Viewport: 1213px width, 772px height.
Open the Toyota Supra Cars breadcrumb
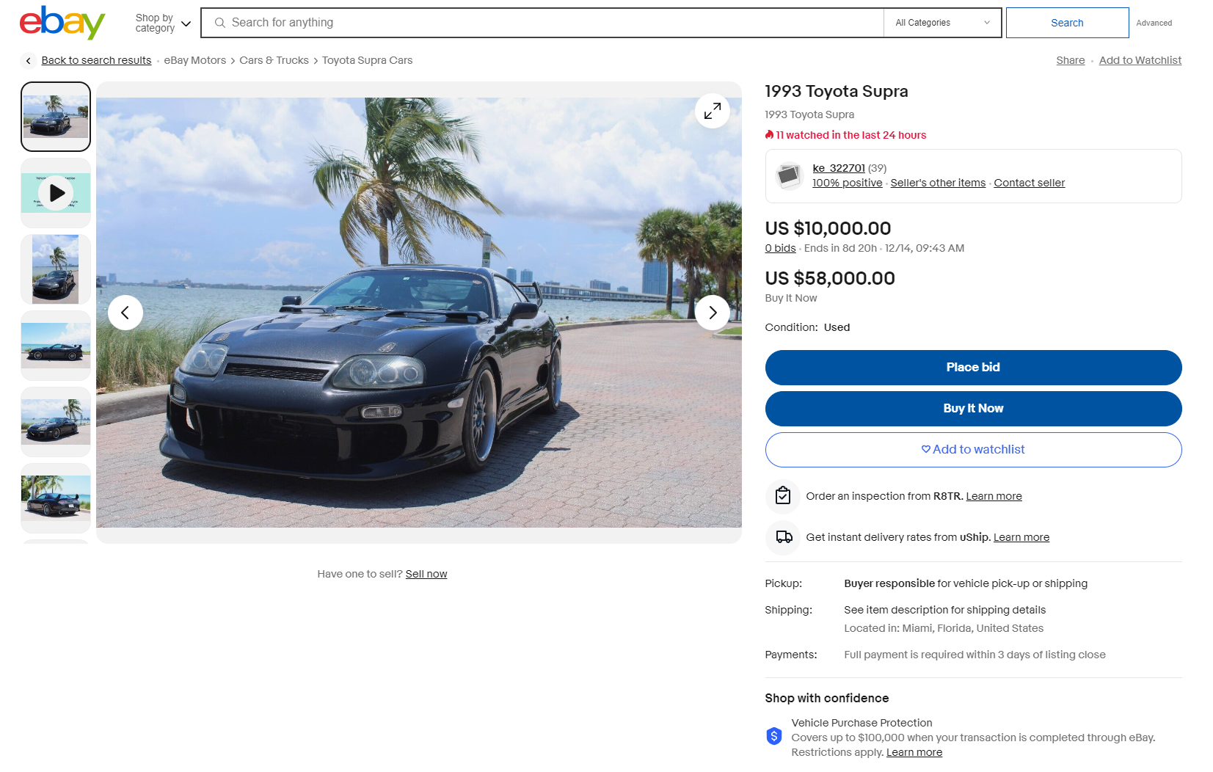(x=367, y=60)
